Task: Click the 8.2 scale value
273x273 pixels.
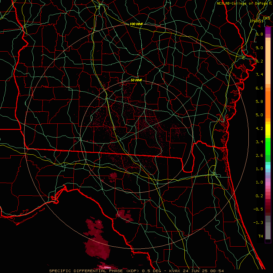Action: point(259,61)
